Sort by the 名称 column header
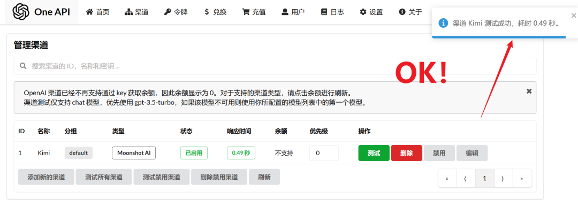Screen dimensions: 578x206 [43, 131]
